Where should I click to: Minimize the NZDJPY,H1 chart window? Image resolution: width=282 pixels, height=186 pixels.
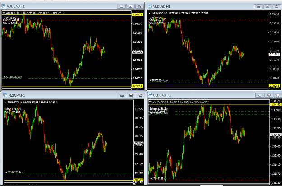click(122, 95)
